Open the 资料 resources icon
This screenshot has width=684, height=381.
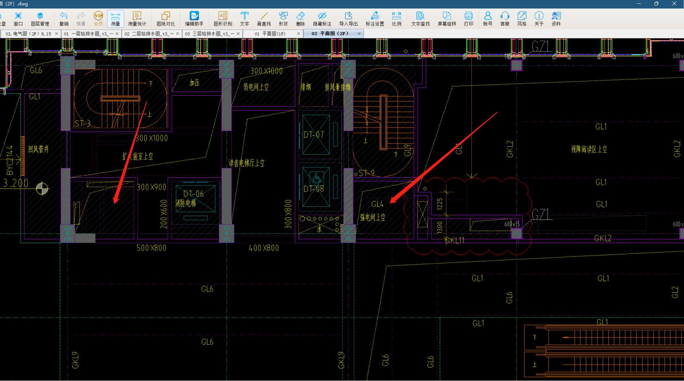[x=556, y=19]
